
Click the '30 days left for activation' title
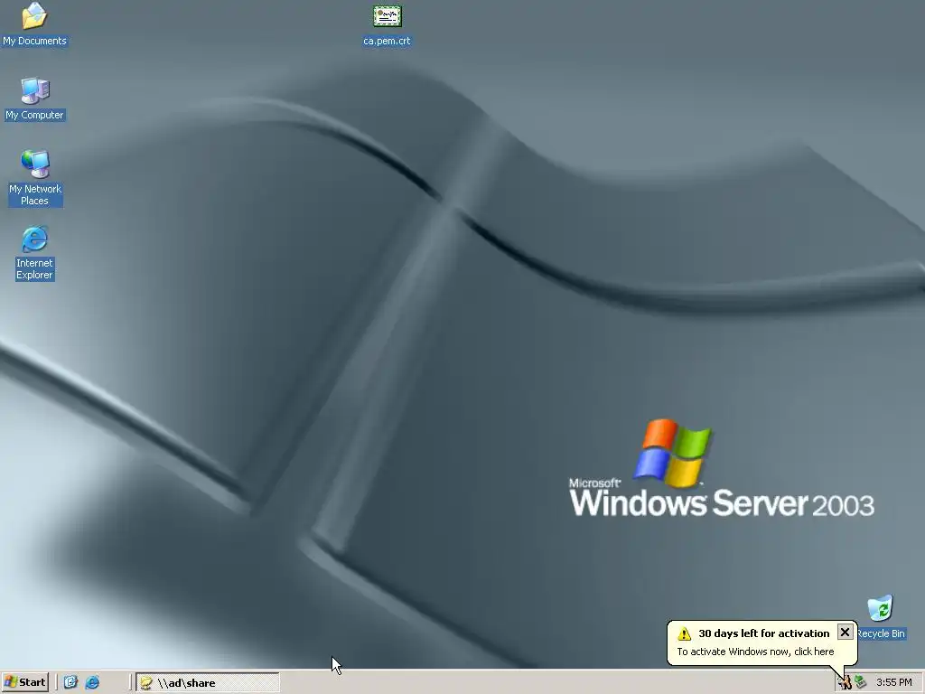click(764, 633)
